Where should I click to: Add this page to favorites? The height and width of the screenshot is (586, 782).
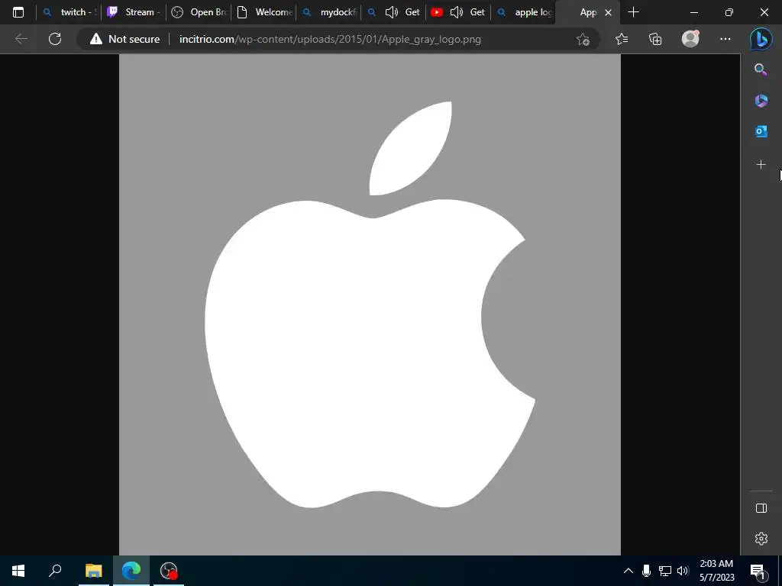[x=583, y=39]
